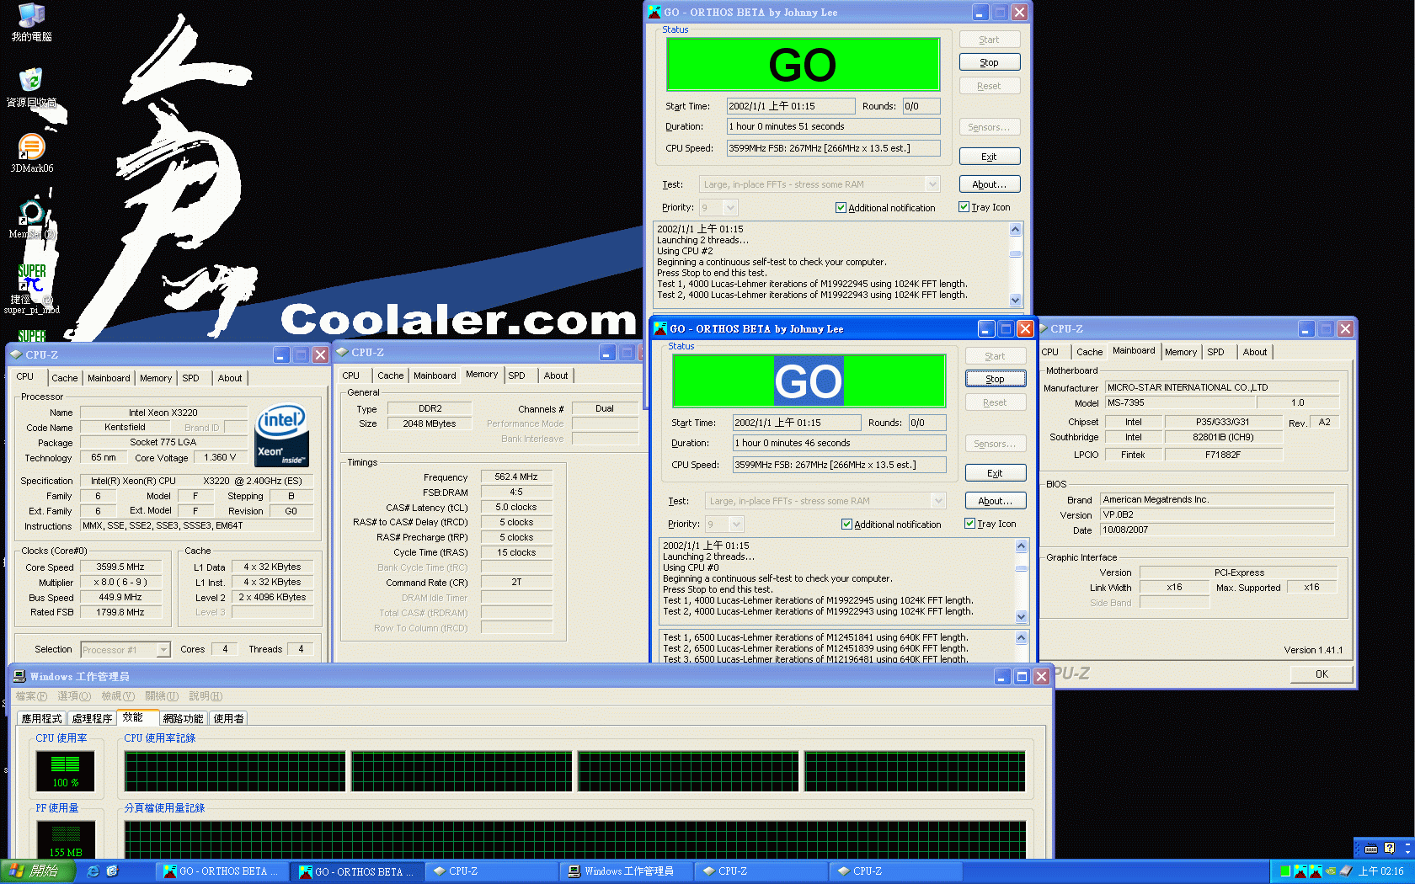Open Priority dropdown in top ORTHOS window
1415x884 pixels.
tap(730, 207)
